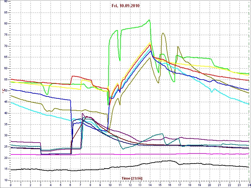Pick the 24 hour tick on the time axis
Screen dimensions: 251x188
248,185
